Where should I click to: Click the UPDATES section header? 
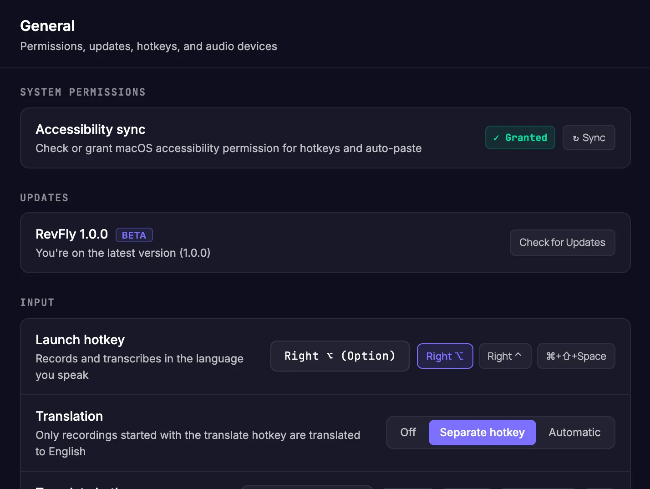[x=44, y=198]
